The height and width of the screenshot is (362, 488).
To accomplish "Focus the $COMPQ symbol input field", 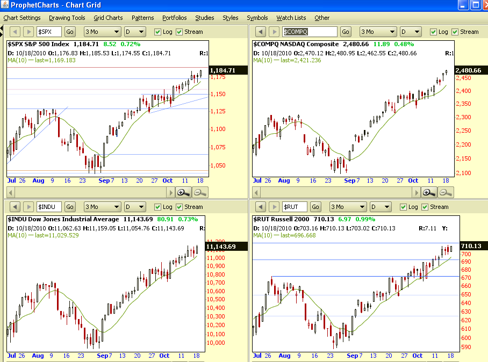I will point(310,32).
